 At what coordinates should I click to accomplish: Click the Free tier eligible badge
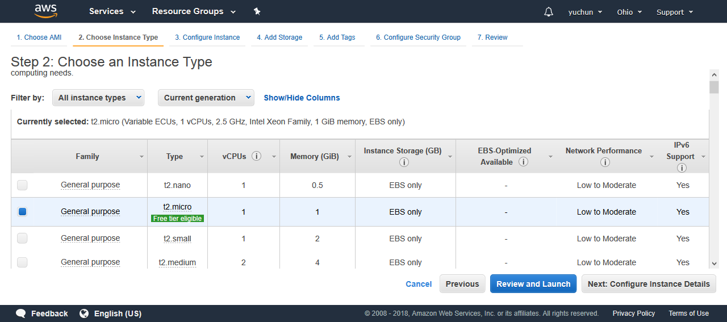click(x=177, y=218)
